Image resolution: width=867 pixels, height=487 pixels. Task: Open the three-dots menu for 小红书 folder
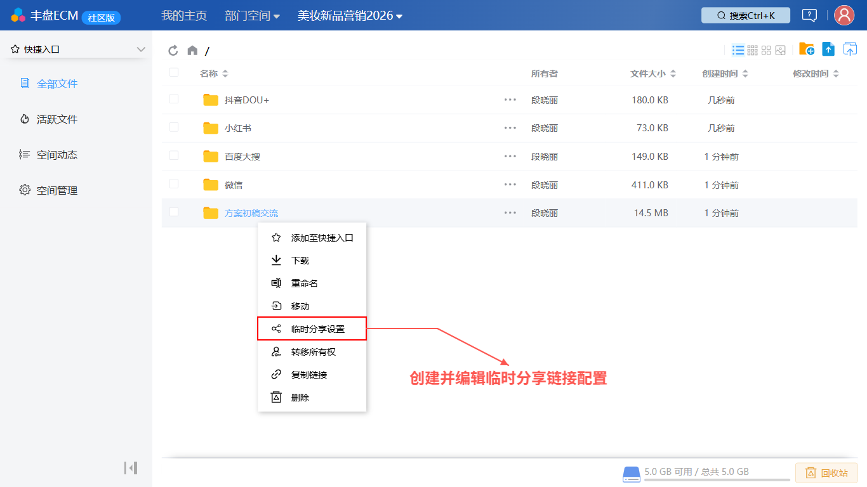(x=510, y=128)
